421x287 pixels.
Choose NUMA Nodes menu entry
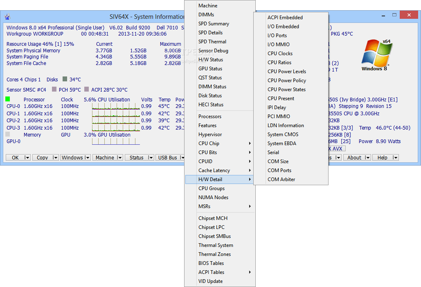tap(220, 197)
